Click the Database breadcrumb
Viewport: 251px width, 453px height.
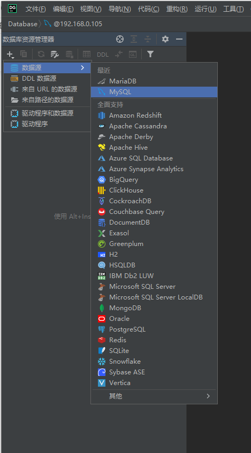pyautogui.click(x=22, y=24)
